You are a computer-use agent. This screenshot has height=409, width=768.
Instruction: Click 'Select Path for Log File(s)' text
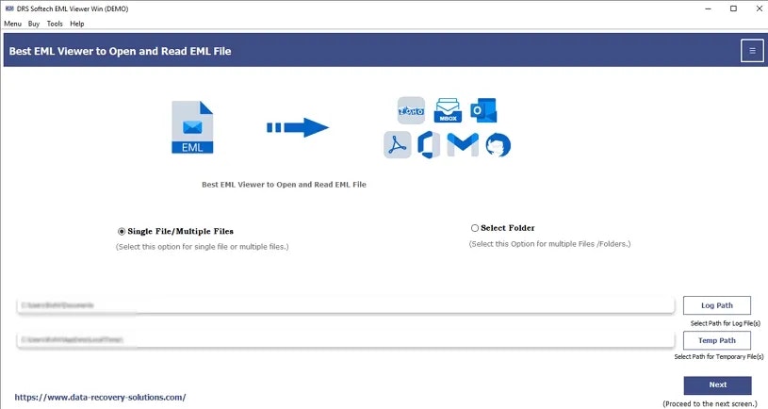(x=726, y=323)
